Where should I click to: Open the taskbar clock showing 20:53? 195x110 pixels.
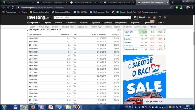click(188, 107)
